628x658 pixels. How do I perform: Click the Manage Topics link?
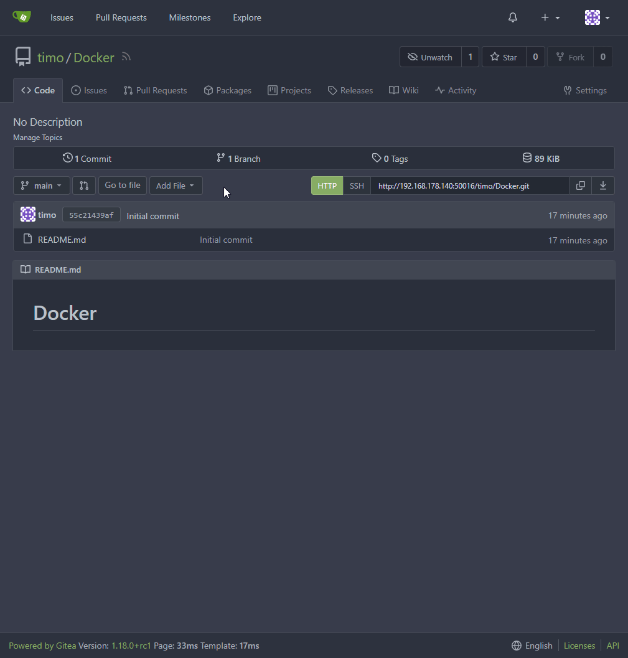coord(37,138)
